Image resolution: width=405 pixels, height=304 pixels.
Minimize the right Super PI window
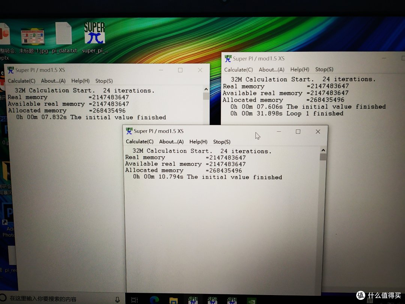click(x=384, y=59)
